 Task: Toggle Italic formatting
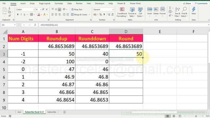tap(21, 14)
